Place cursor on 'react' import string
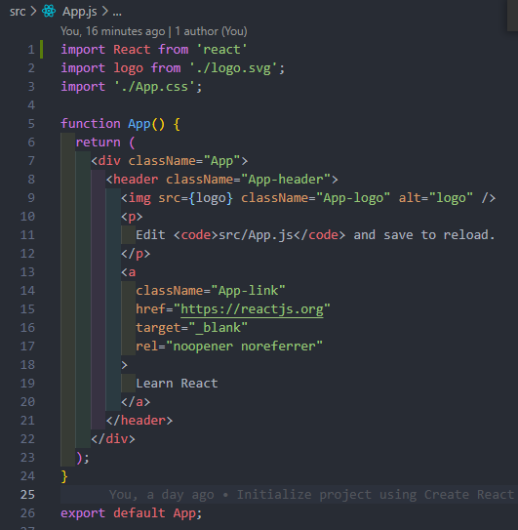Viewport: 518px width, 530px height. [x=221, y=50]
